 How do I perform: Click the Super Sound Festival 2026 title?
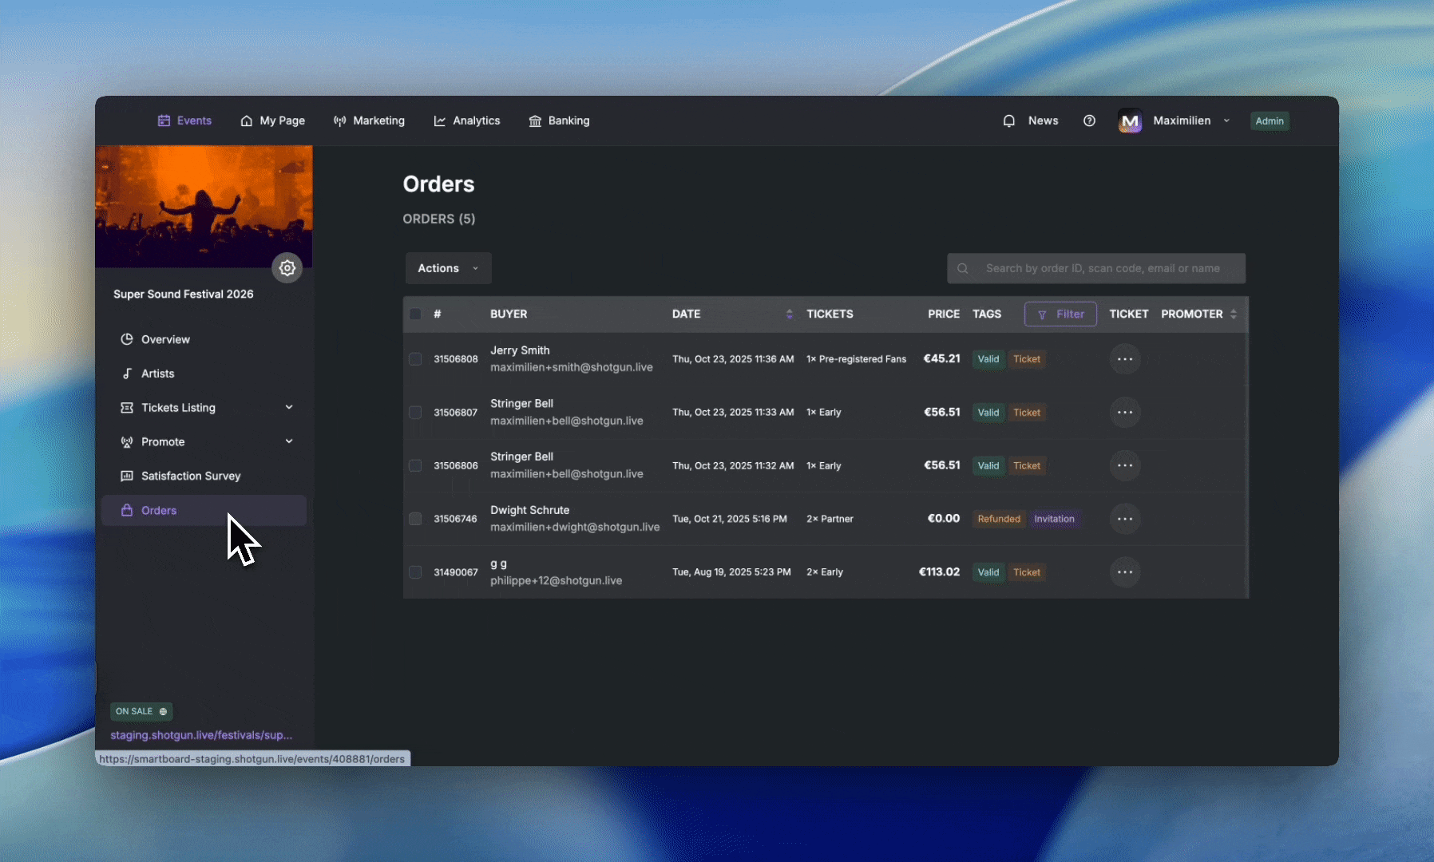[184, 294]
